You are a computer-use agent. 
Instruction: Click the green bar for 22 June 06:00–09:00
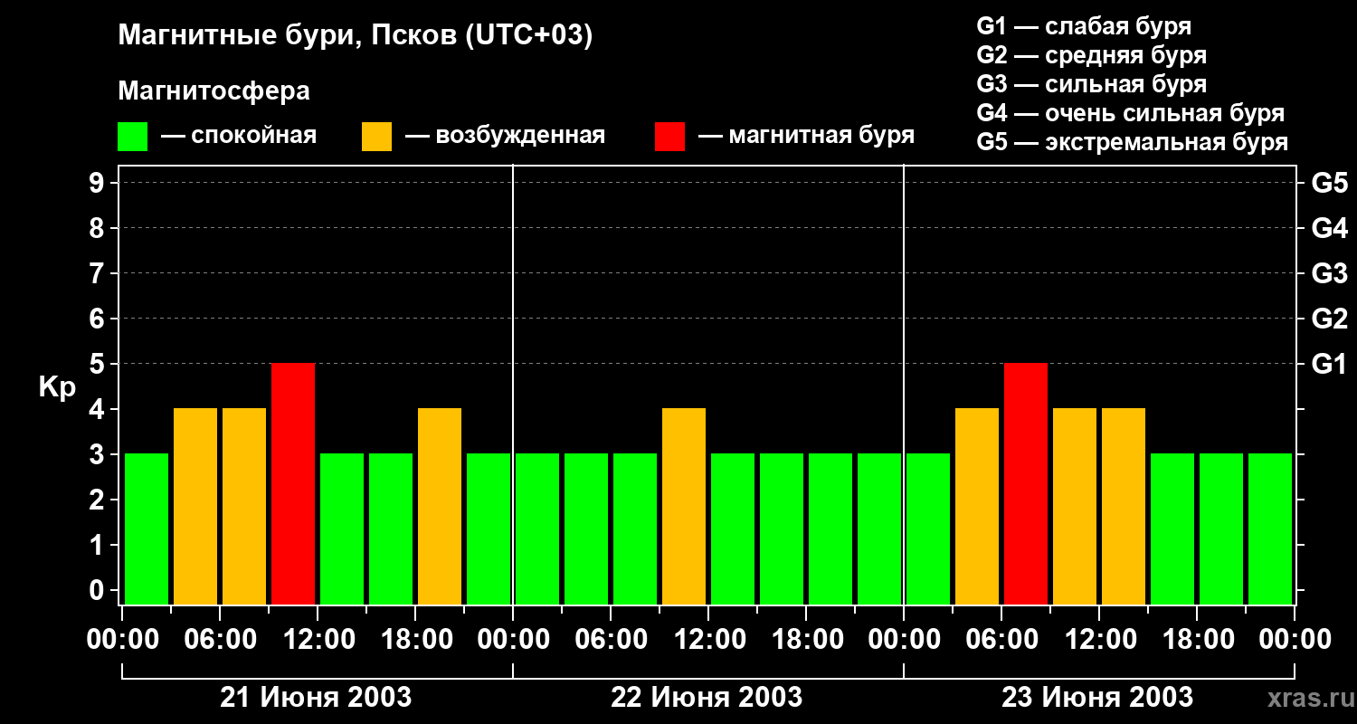(x=635, y=529)
